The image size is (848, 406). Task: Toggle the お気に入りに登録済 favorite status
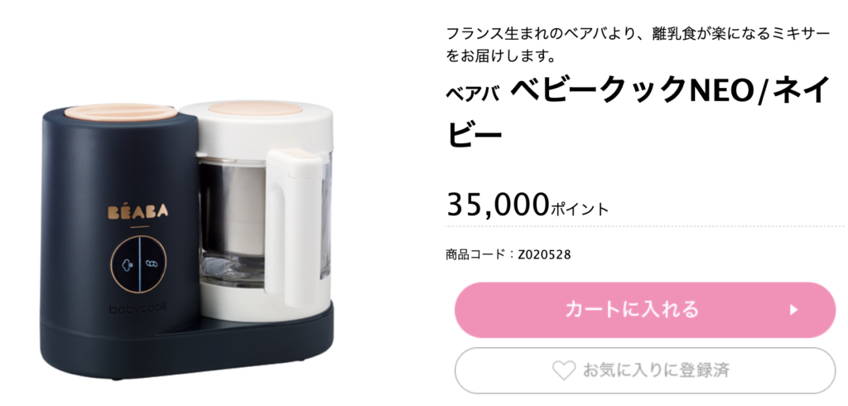[x=644, y=371]
